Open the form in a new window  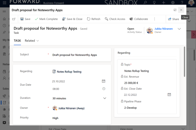pos(14,19)
